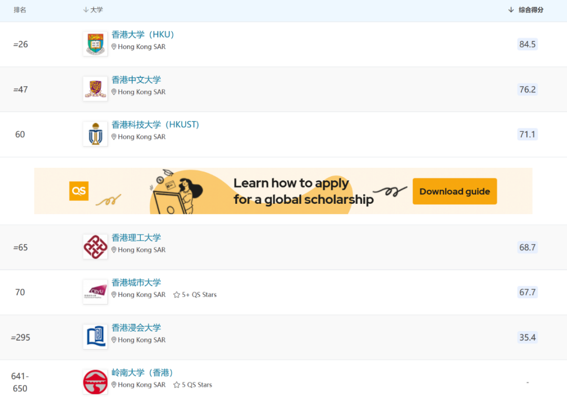Open the 香港科技大学（HKUST）link

click(155, 124)
